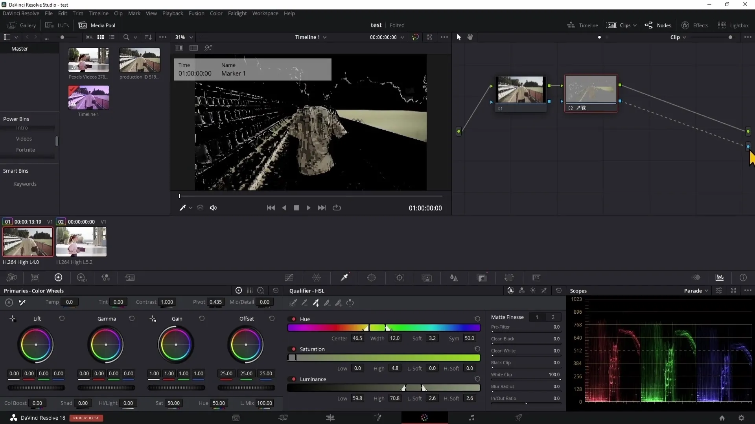755x424 pixels.
Task: Open the viewer zoom 31% dropdown
Action: point(184,37)
